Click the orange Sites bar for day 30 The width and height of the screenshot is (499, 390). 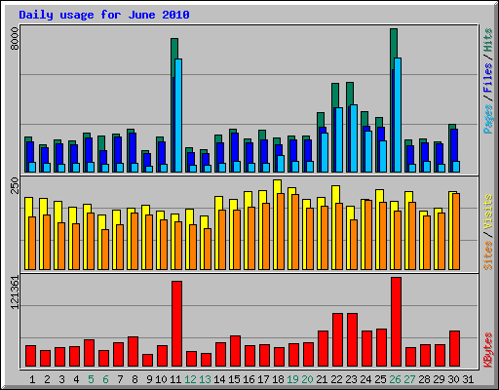[x=456, y=231]
